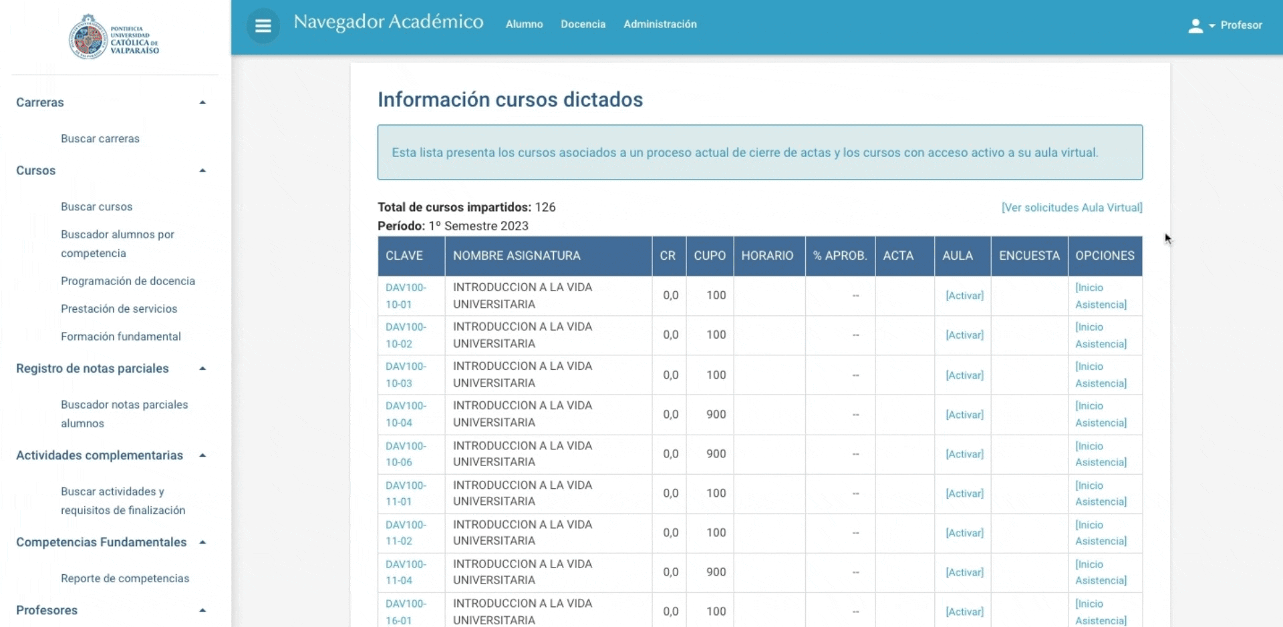The height and width of the screenshot is (627, 1283).
Task: Open course DAV100-10-03 link
Action: click(x=406, y=375)
